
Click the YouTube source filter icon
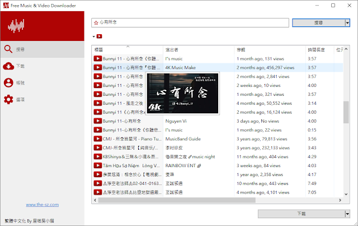(100, 36)
